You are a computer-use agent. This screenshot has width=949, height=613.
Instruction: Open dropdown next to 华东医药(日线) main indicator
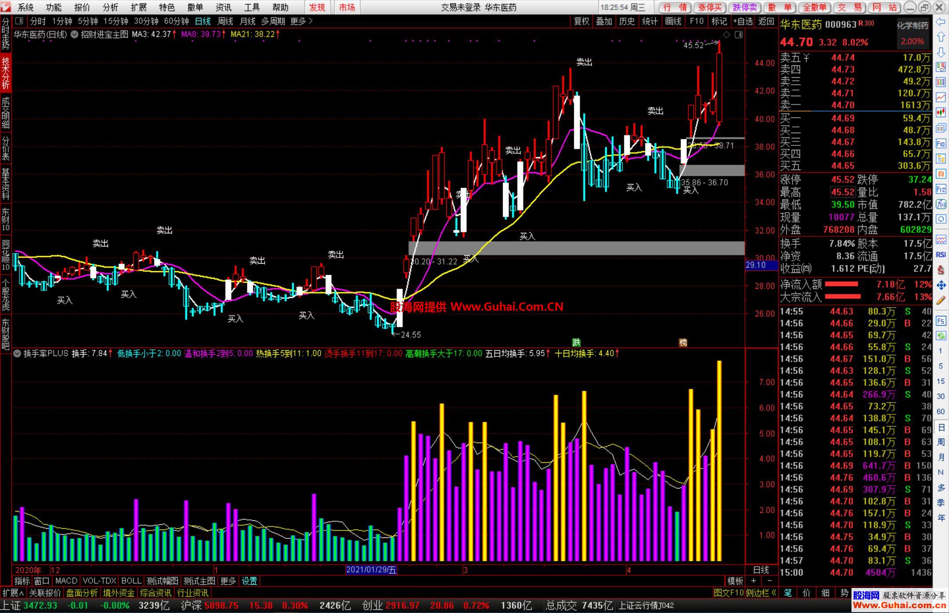(74, 34)
